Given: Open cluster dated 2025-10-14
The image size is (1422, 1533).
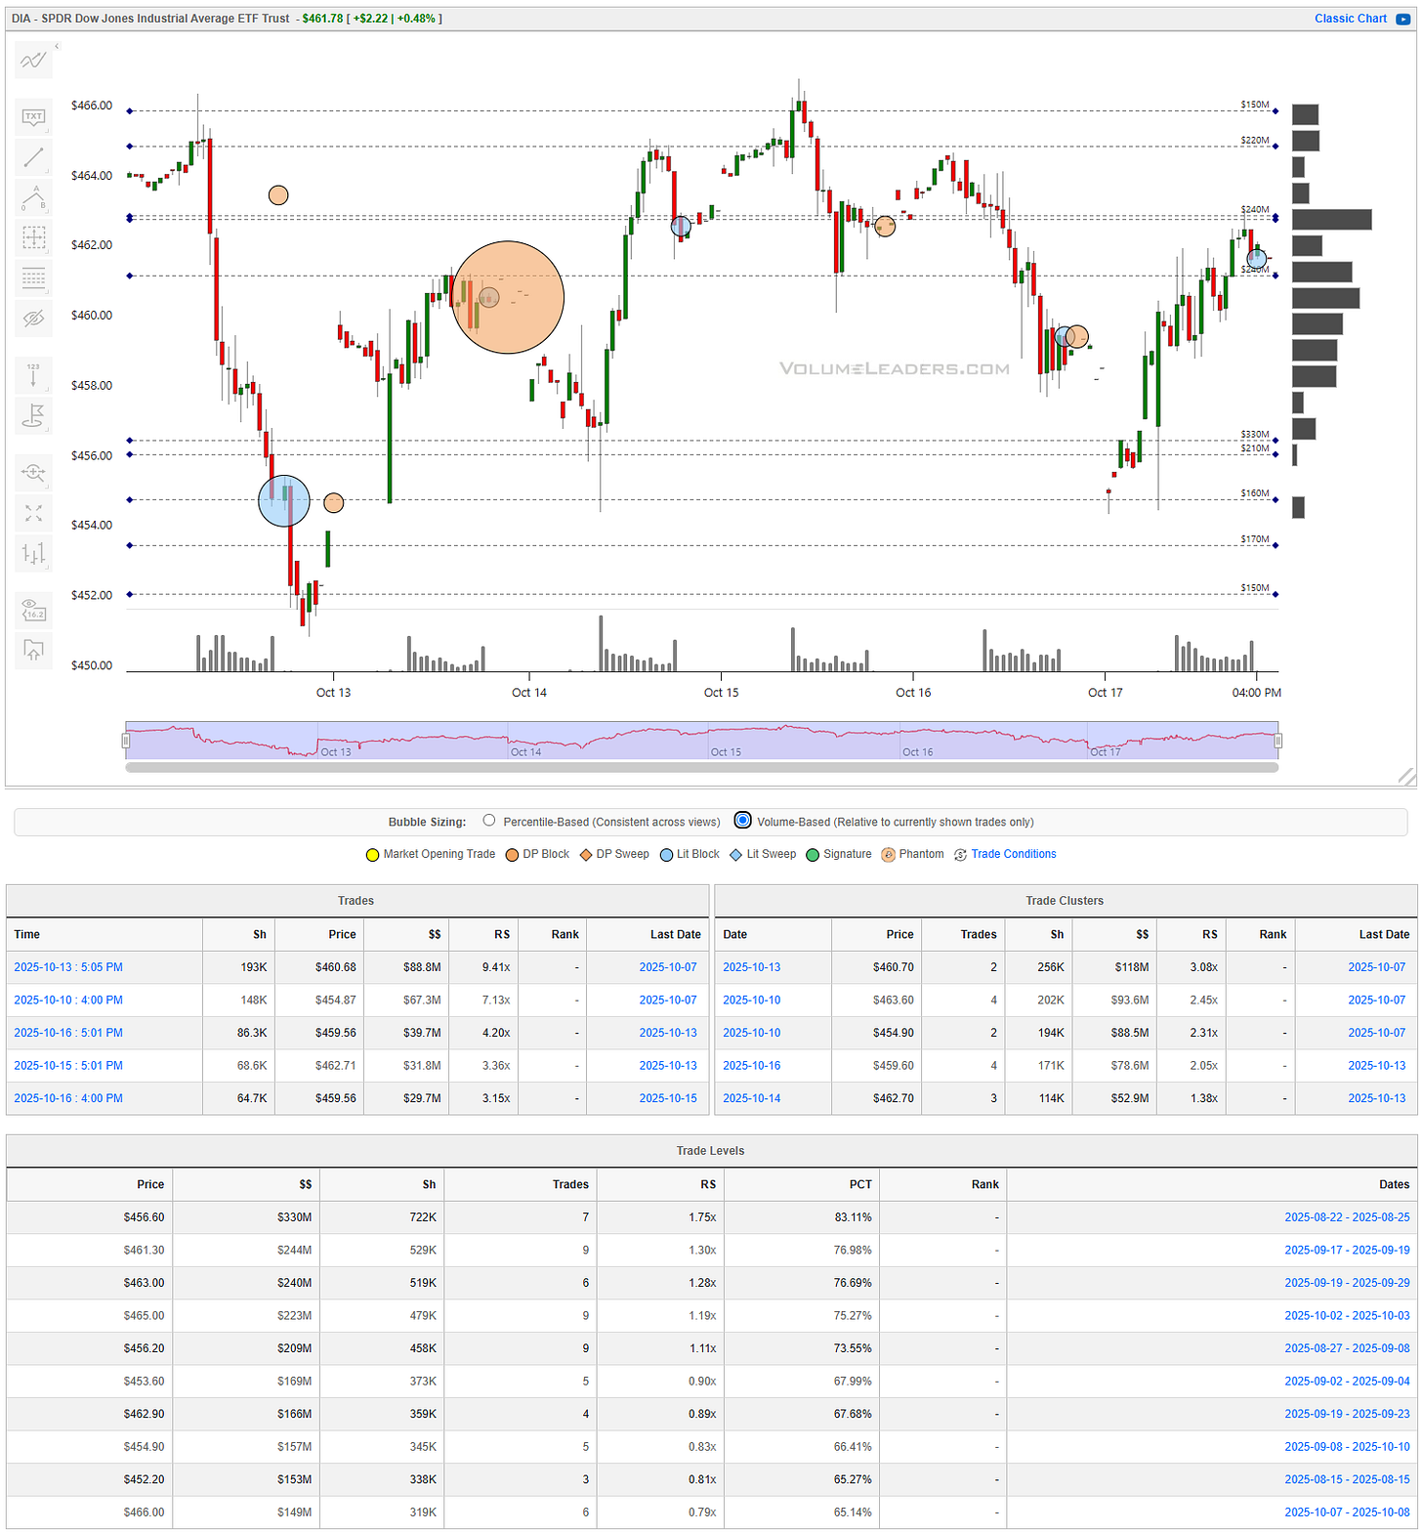Looking at the screenshot, I should 752,1098.
